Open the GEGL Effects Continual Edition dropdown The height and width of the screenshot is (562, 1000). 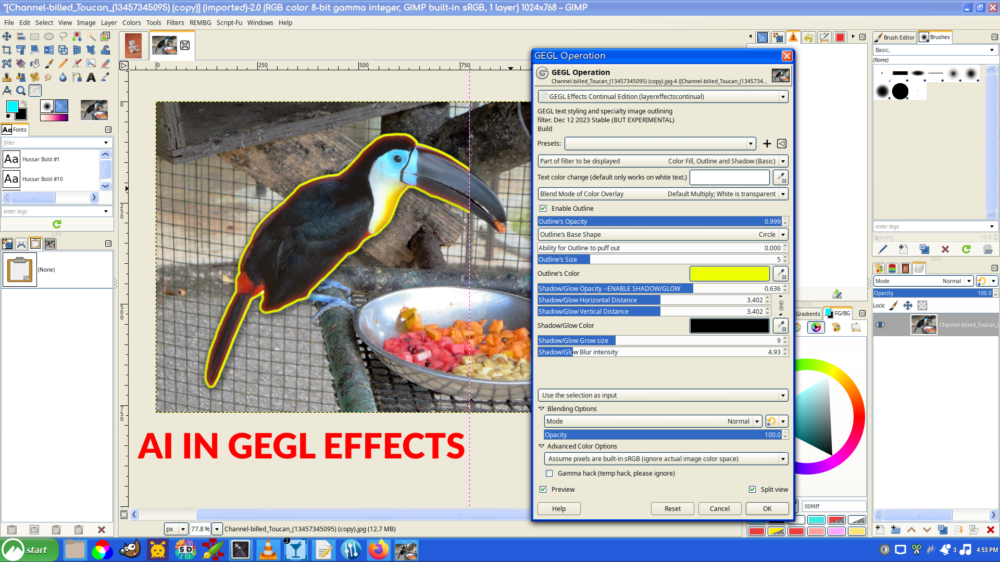662,97
